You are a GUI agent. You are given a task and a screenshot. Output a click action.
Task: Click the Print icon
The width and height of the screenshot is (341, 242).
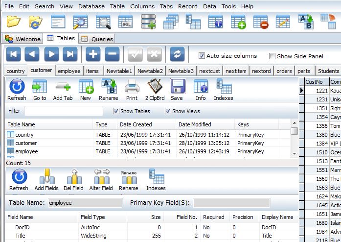(132, 90)
